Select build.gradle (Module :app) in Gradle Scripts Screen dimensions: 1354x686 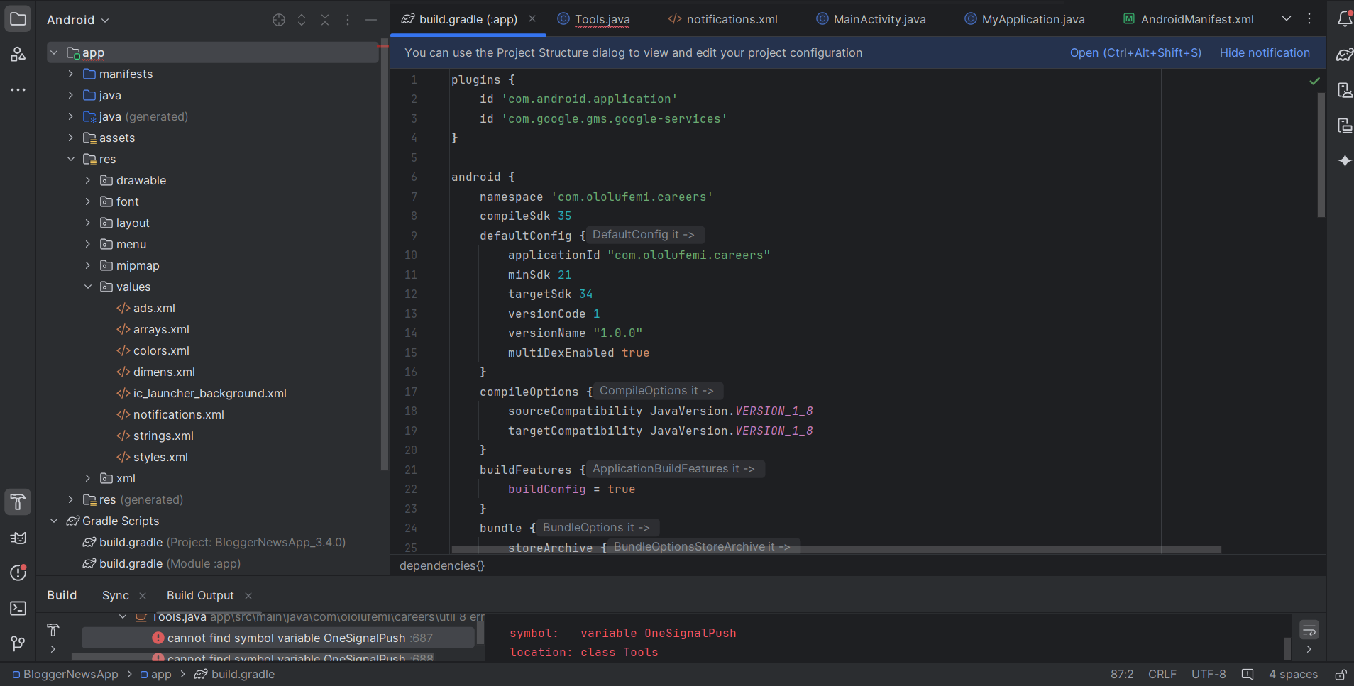(x=170, y=563)
